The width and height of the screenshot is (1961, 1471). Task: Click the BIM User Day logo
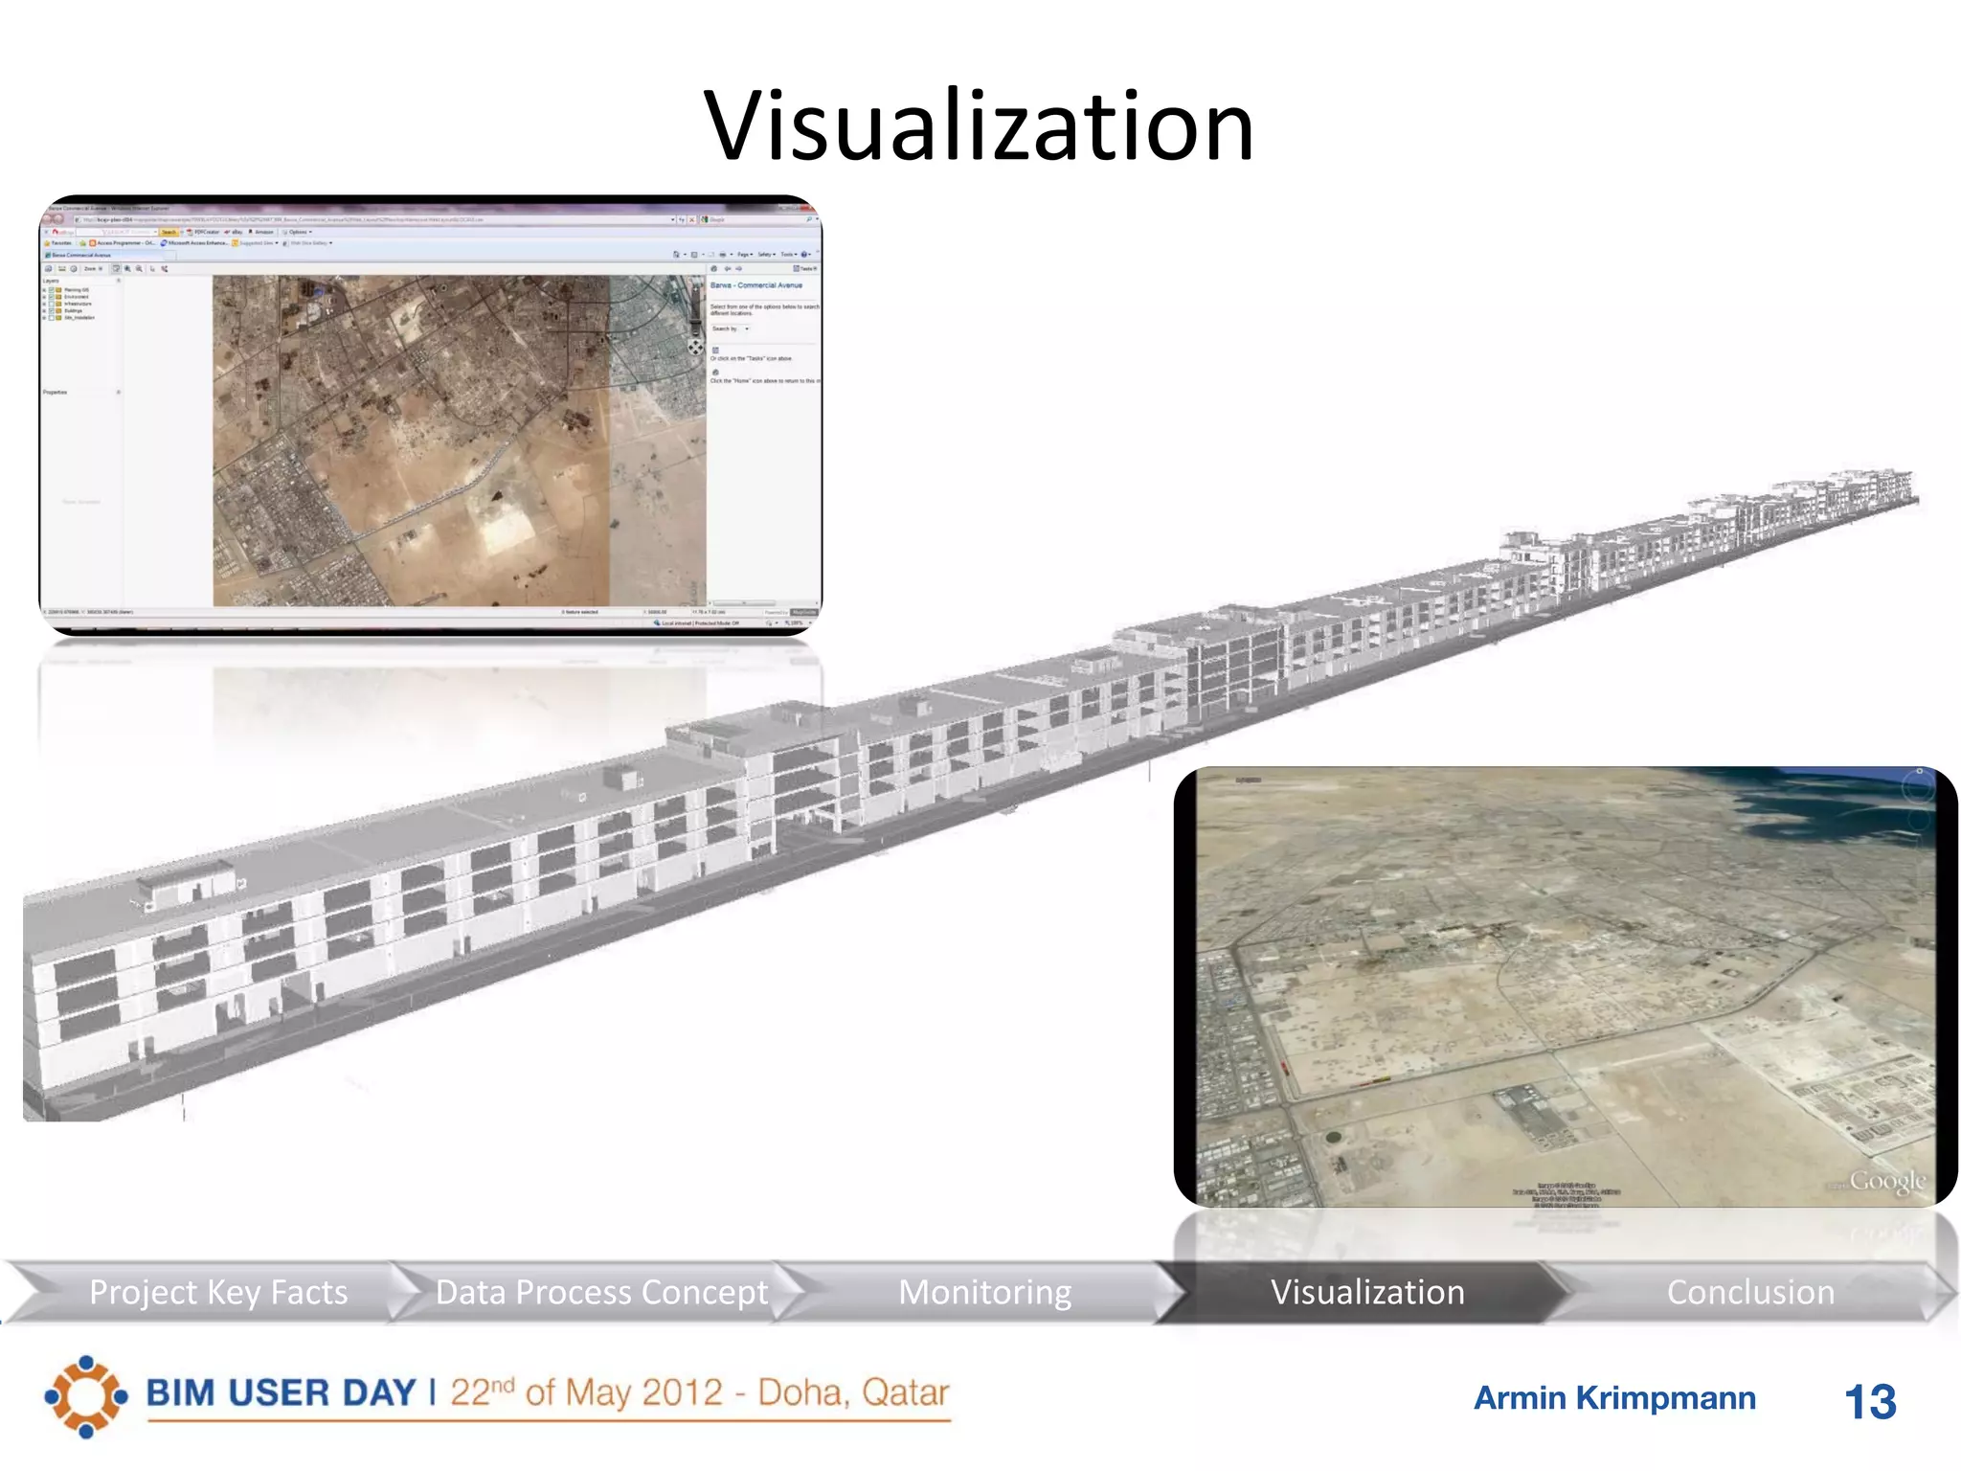tap(85, 1396)
